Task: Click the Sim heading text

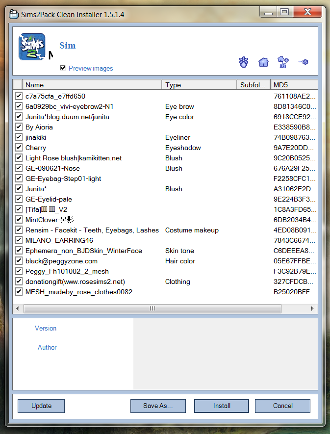Action: coord(68,46)
